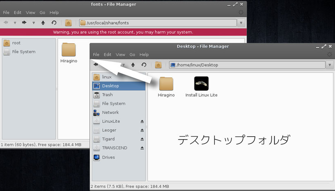Open Help menu in Desktop window

tap(144, 54)
